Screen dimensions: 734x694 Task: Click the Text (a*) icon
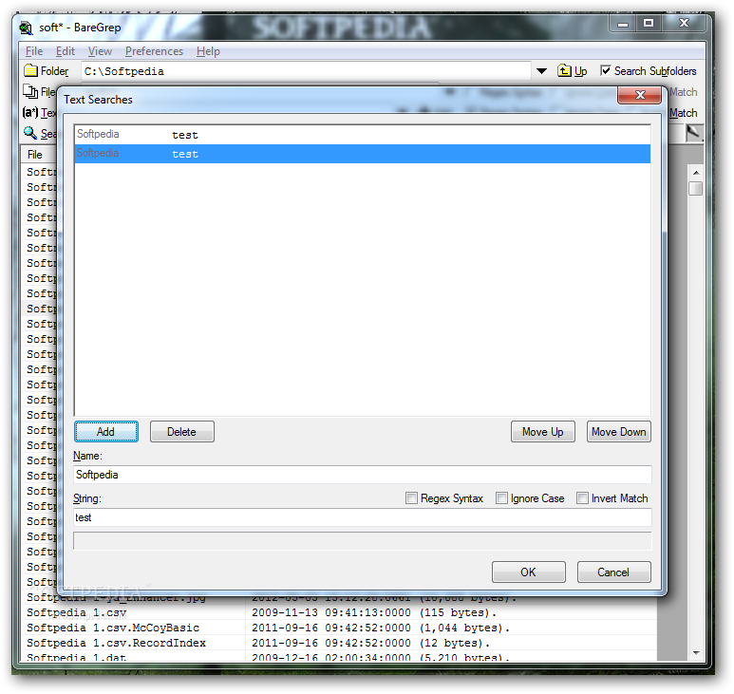click(x=30, y=112)
